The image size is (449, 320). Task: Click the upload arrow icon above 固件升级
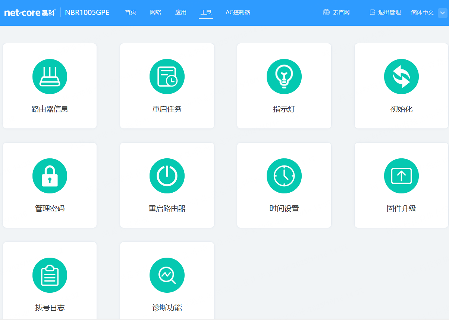point(401,176)
